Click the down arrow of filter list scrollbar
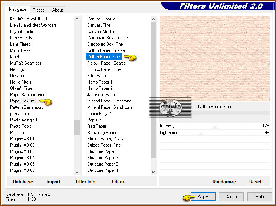This screenshot has height=206, width=276. (153, 172)
